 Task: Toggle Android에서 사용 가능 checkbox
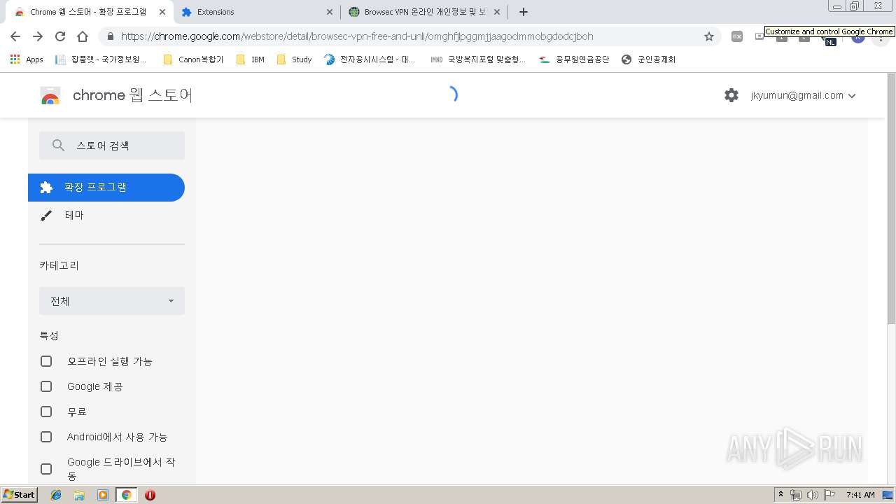46,437
